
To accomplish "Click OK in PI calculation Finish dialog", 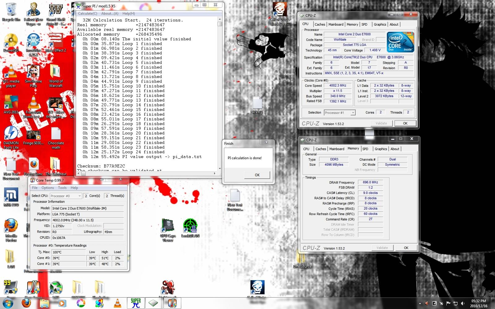I will 257,175.
